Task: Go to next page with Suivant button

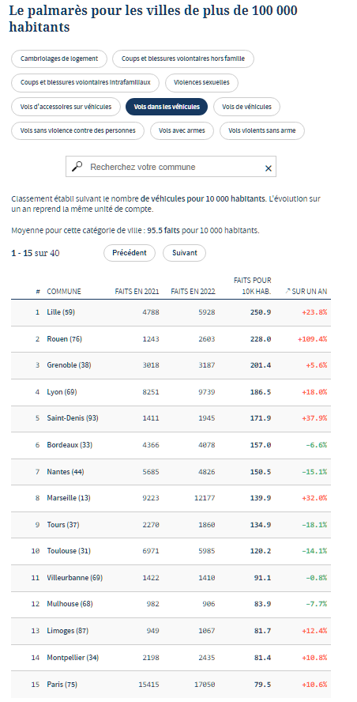Action: click(184, 253)
